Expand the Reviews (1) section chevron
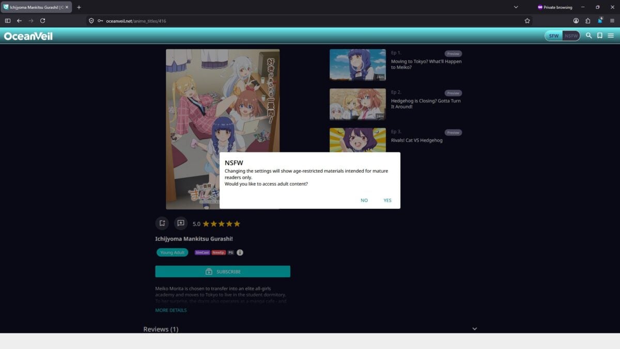 click(x=474, y=329)
